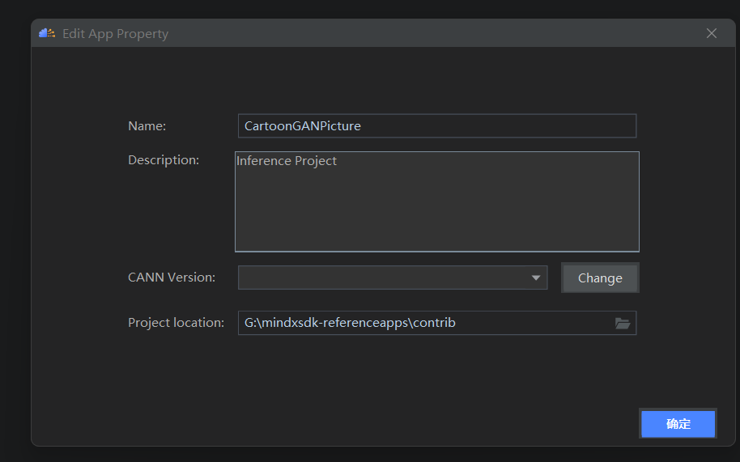Close the Edit App Property dialog
The image size is (740, 462).
pos(712,33)
